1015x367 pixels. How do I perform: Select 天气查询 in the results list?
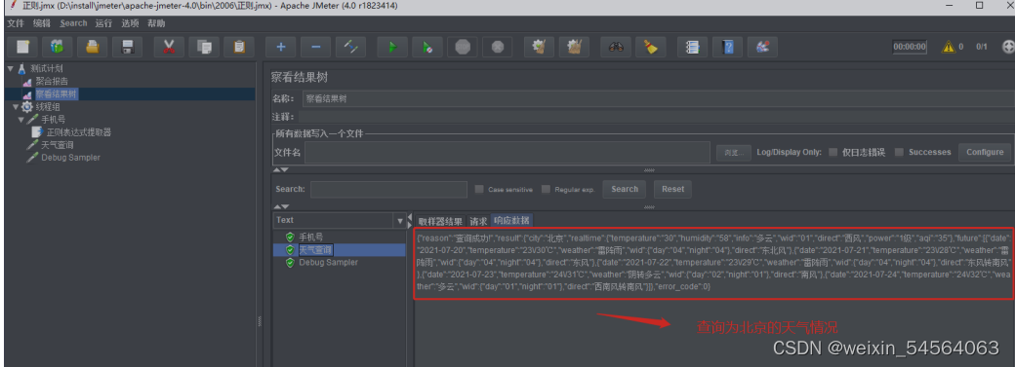pyautogui.click(x=315, y=250)
